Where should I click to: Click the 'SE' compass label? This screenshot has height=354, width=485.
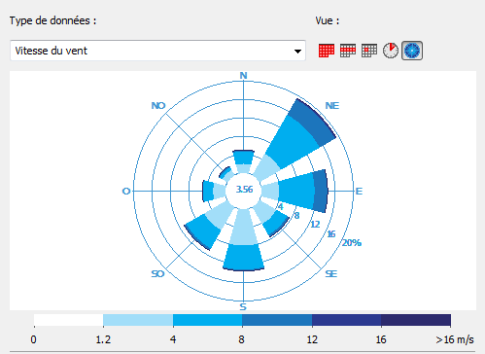point(330,274)
